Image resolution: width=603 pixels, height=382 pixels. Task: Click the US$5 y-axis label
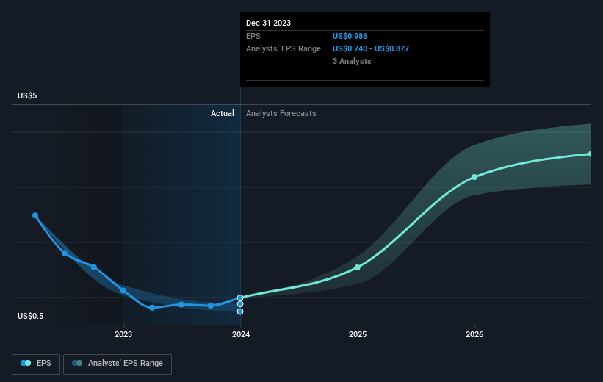tap(27, 95)
